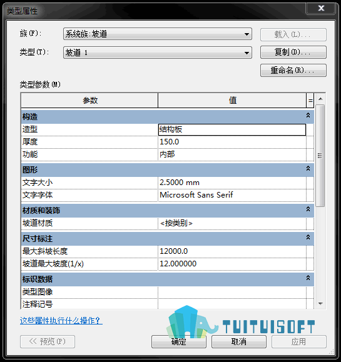Click scrollbar down arrow of parameter list
Image resolution: width=341 pixels, height=362 pixels.
pos(320,304)
